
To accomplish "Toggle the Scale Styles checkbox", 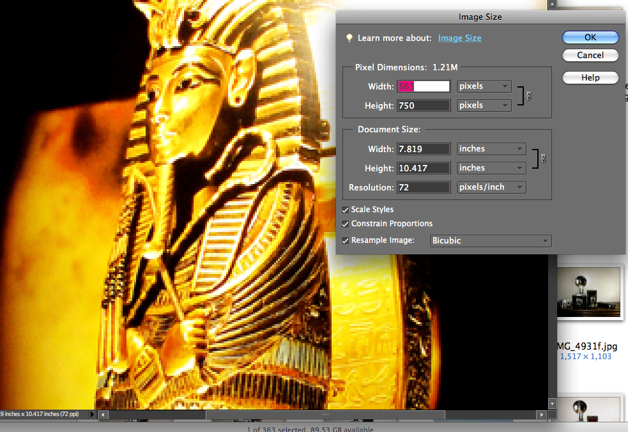I will click(345, 210).
